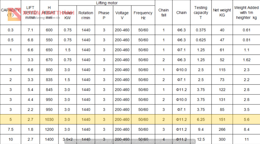Select lift speed value 1.8
260x144 pixels.
coord(31,129)
